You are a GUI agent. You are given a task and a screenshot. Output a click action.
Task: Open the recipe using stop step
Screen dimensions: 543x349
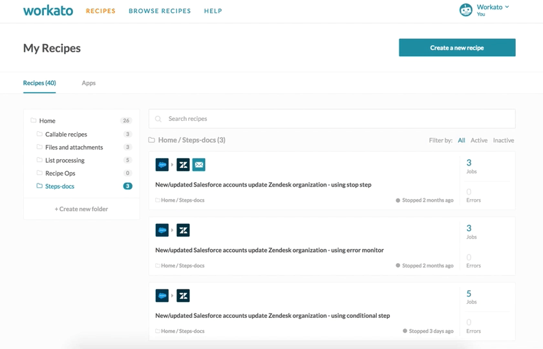[x=263, y=185]
